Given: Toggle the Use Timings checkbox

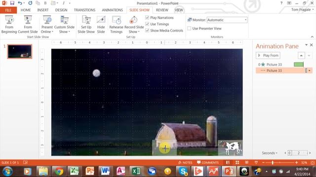Looking at the screenshot, I should click(147, 24).
